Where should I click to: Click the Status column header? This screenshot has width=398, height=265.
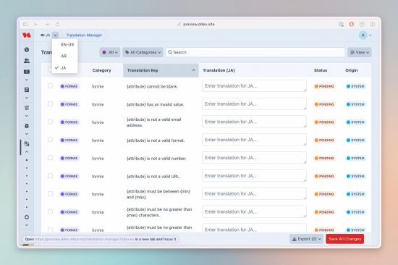321,70
